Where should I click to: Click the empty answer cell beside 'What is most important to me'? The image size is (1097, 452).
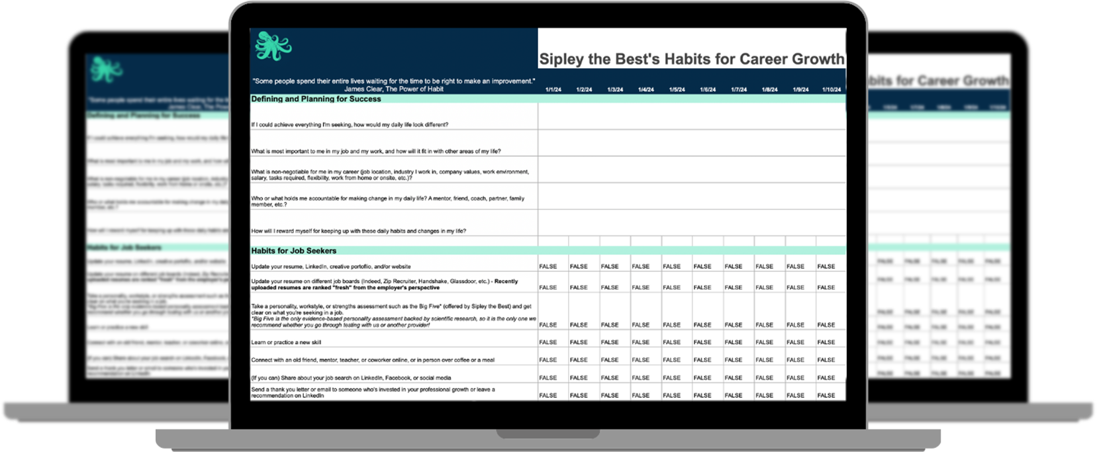692,143
